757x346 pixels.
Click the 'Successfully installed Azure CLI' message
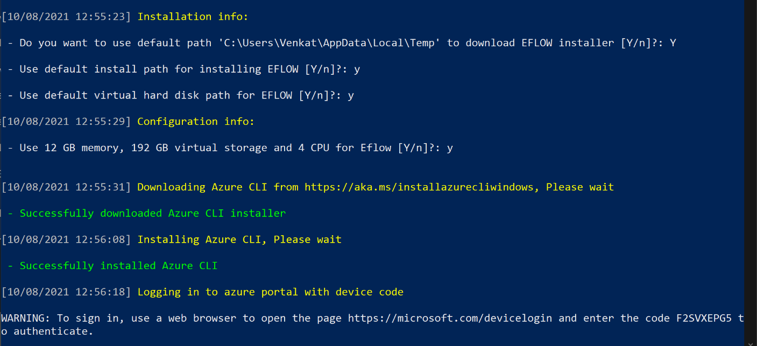[x=118, y=265]
